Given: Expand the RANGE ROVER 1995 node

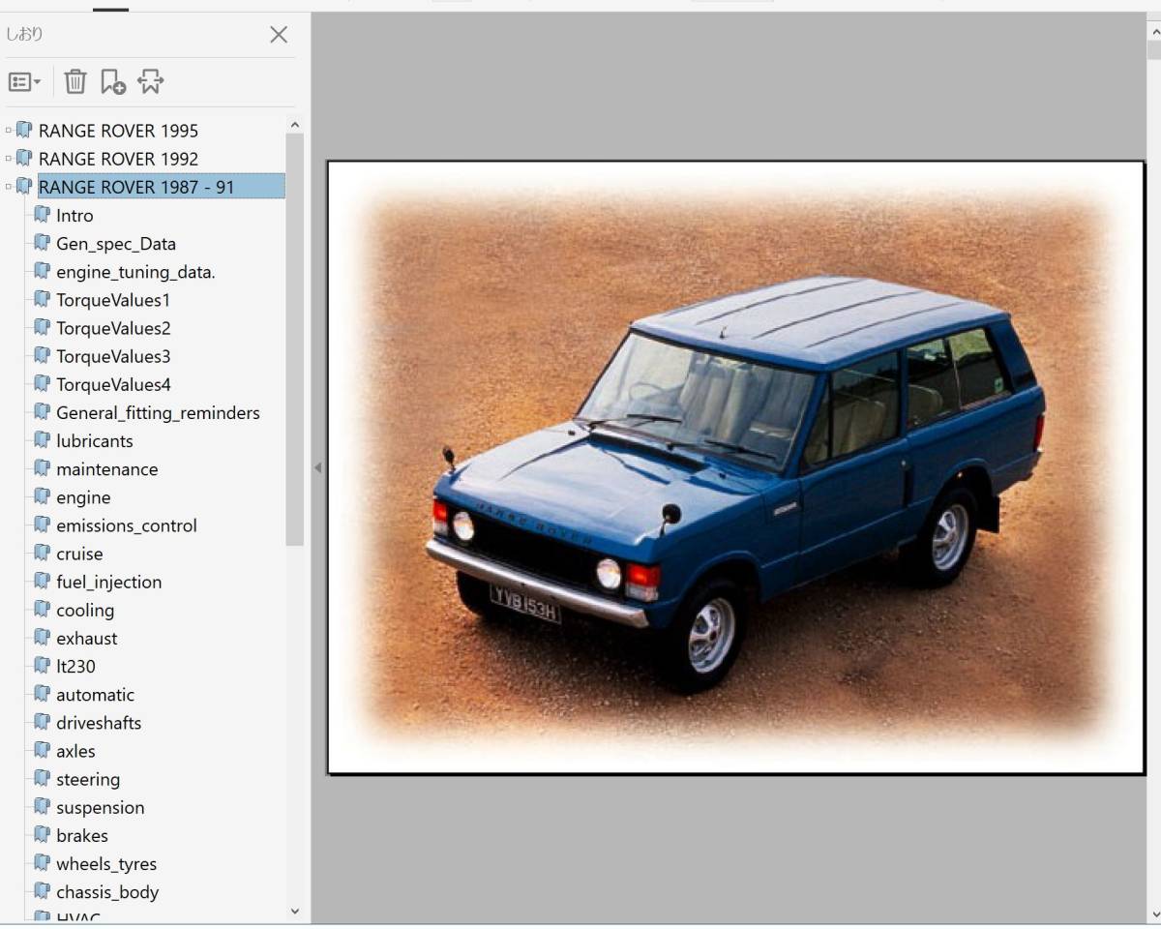Looking at the screenshot, I should pos(9,131).
